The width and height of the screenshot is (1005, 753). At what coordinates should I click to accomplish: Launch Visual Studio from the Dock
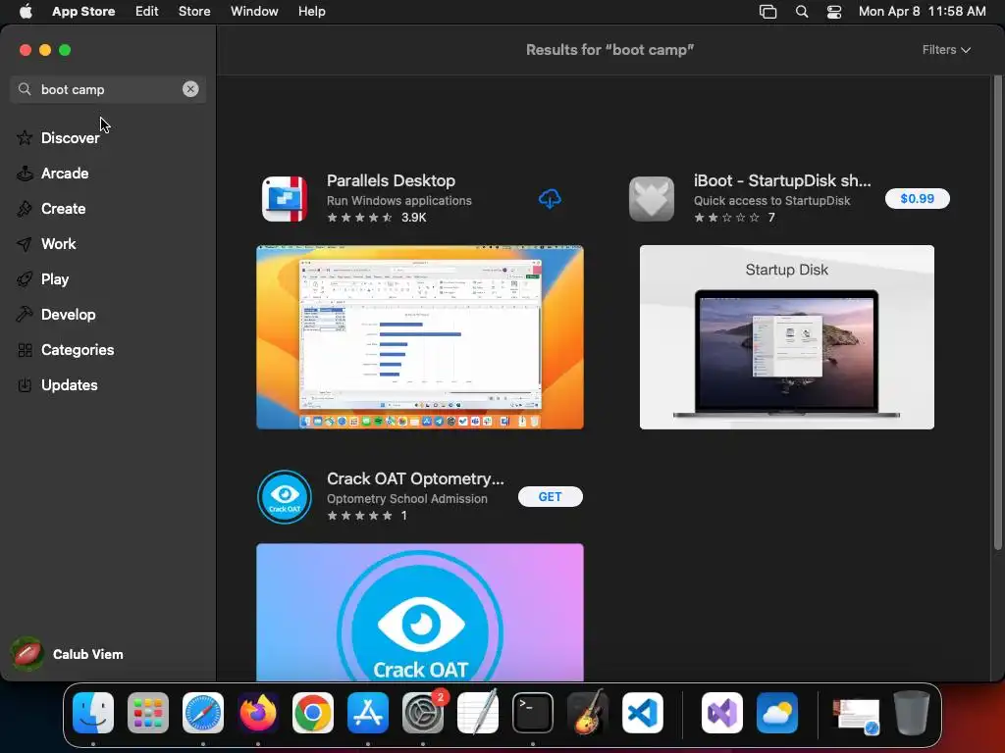coord(722,712)
